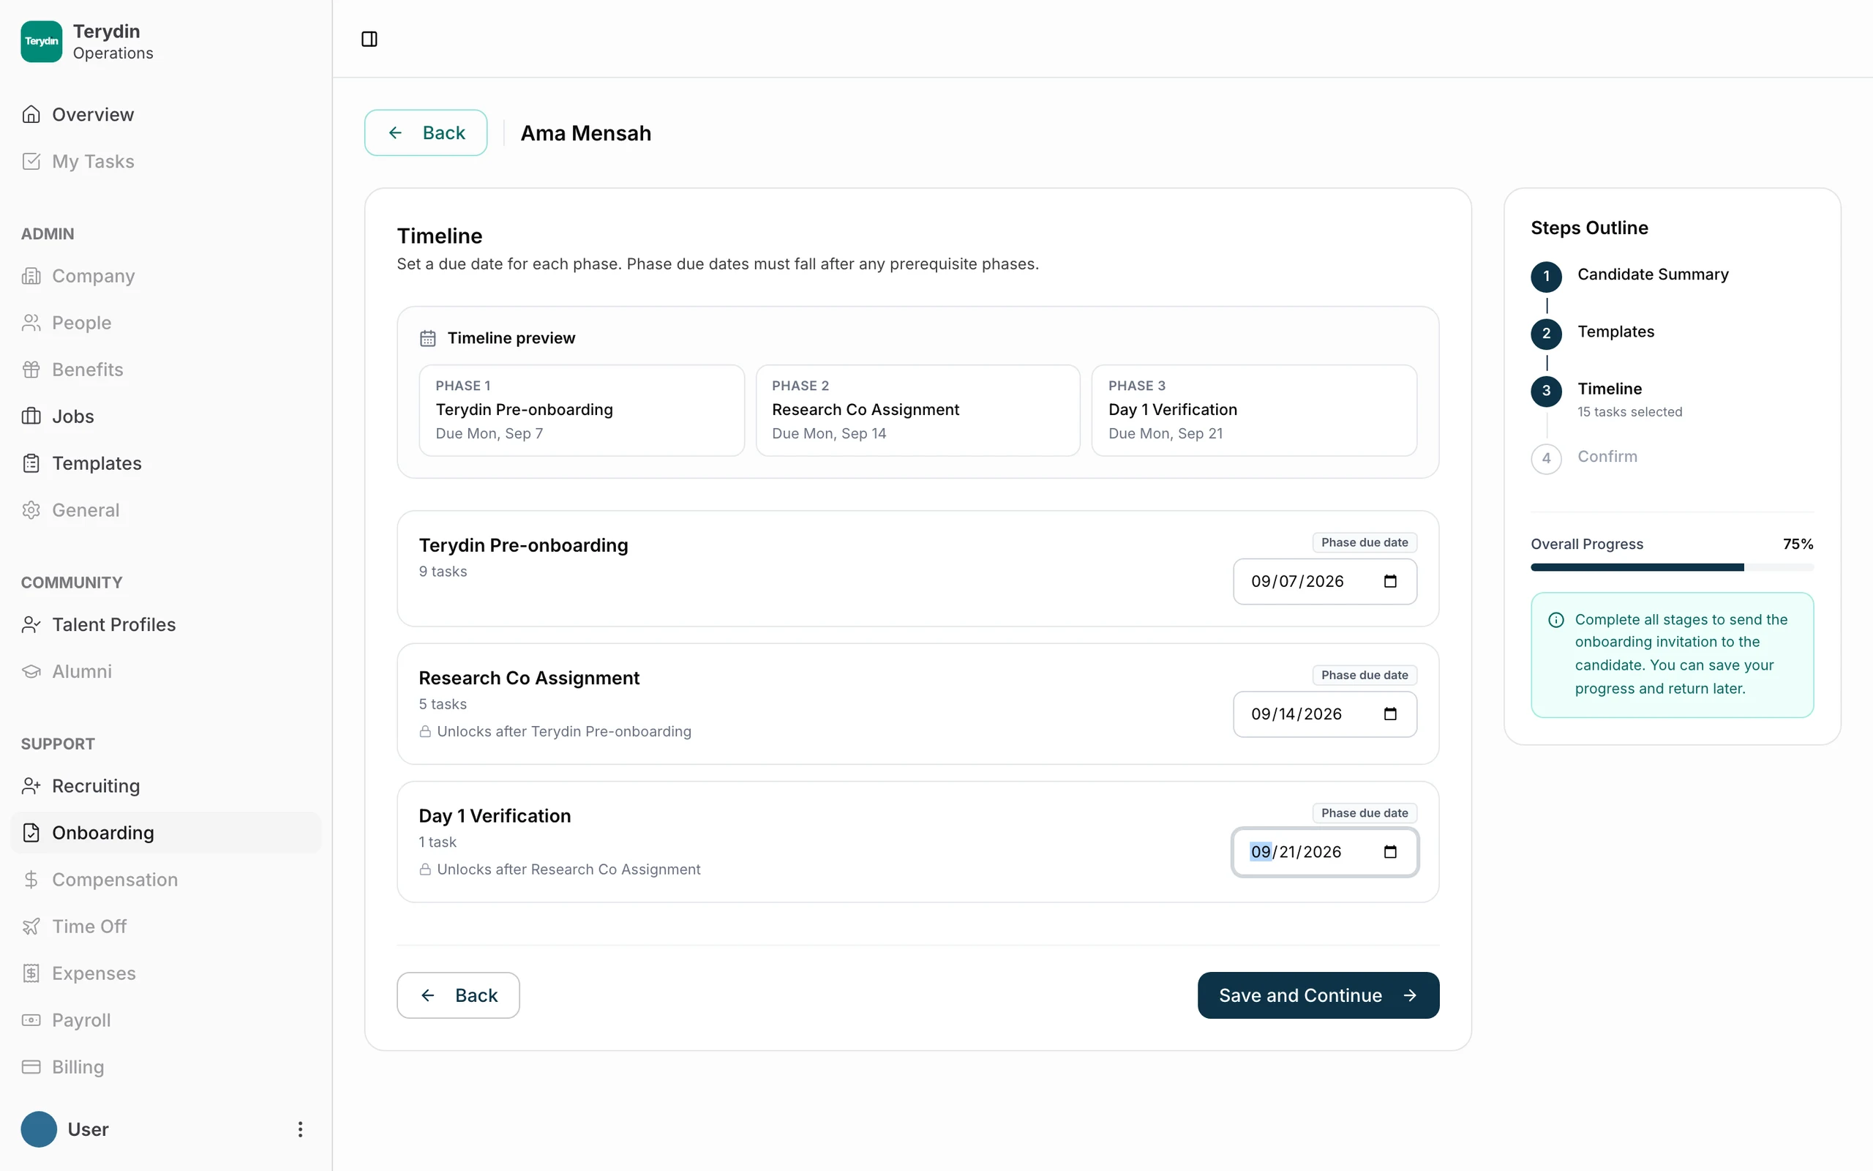Edit the Research Co Assignment due date field
This screenshot has width=1873, height=1171.
coord(1324,714)
